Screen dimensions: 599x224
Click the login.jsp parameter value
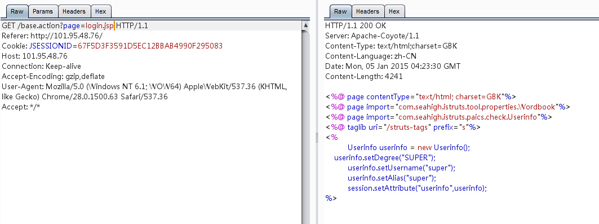pos(100,26)
